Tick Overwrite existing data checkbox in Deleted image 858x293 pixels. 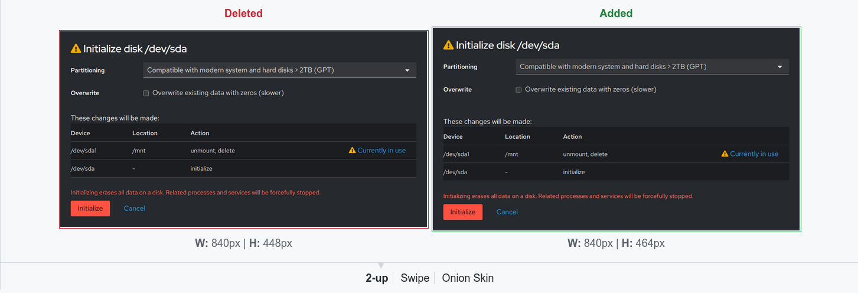pyautogui.click(x=146, y=93)
